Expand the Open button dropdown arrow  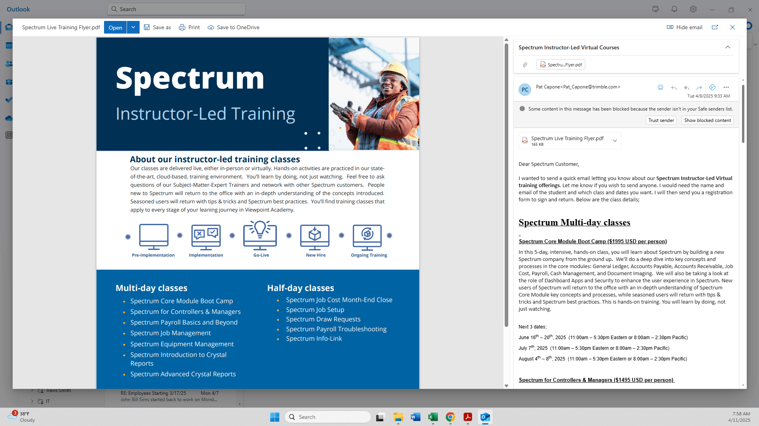click(133, 27)
